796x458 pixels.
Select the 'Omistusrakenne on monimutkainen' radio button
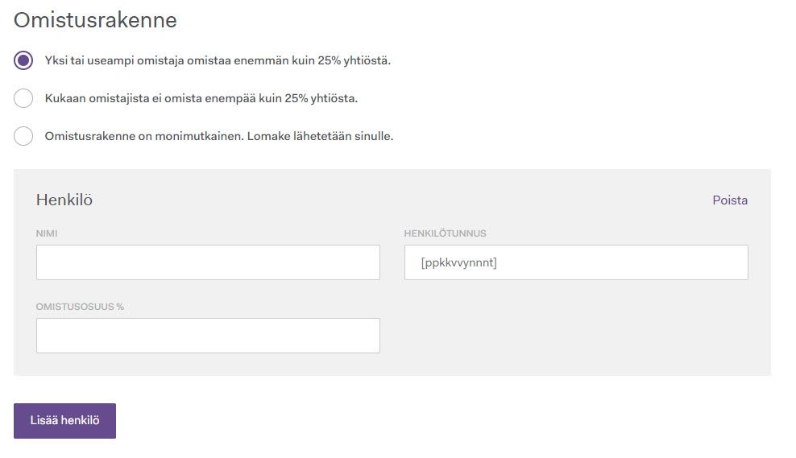[x=23, y=136]
